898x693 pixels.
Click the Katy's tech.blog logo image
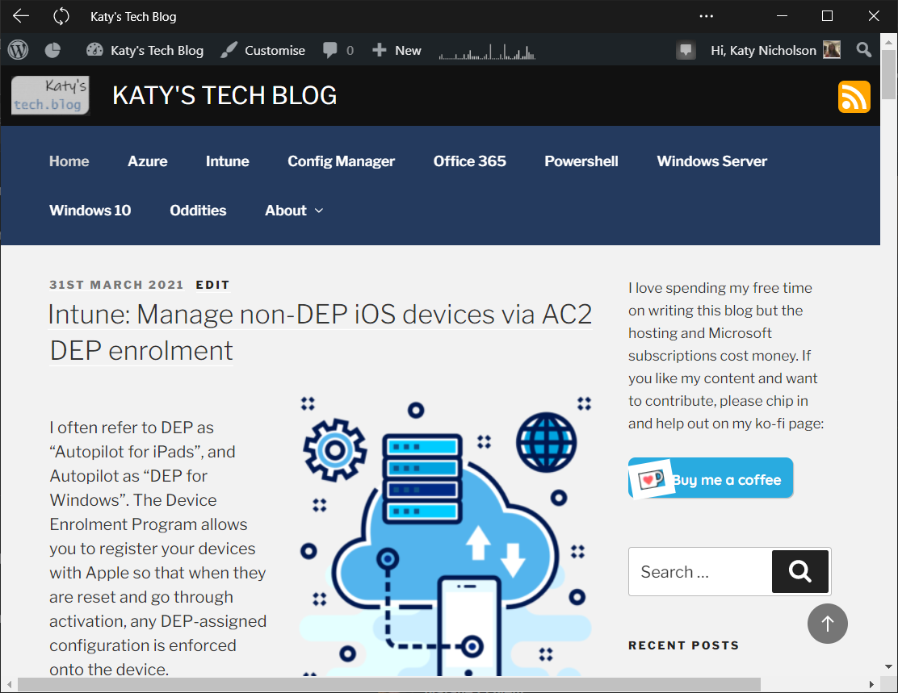[x=50, y=96]
